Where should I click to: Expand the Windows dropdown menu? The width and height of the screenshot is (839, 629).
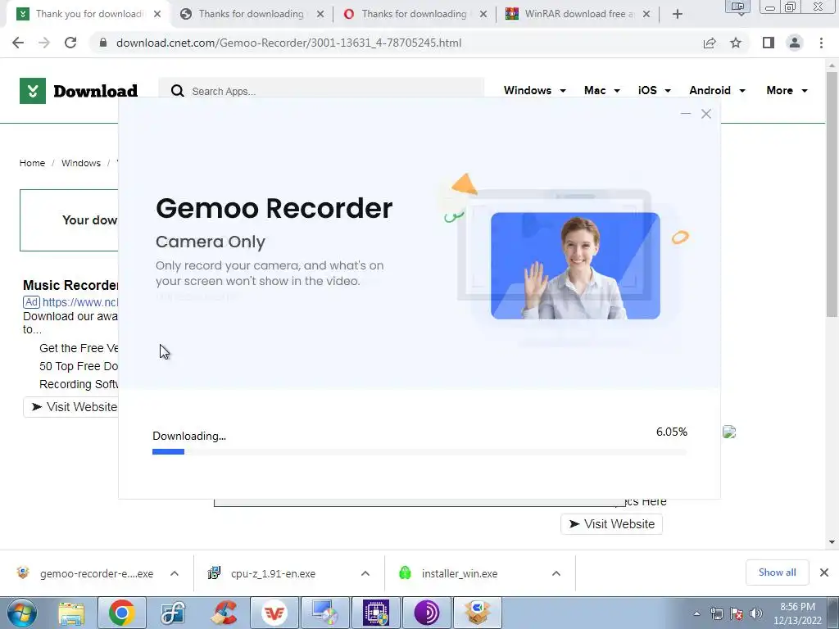coord(534,90)
